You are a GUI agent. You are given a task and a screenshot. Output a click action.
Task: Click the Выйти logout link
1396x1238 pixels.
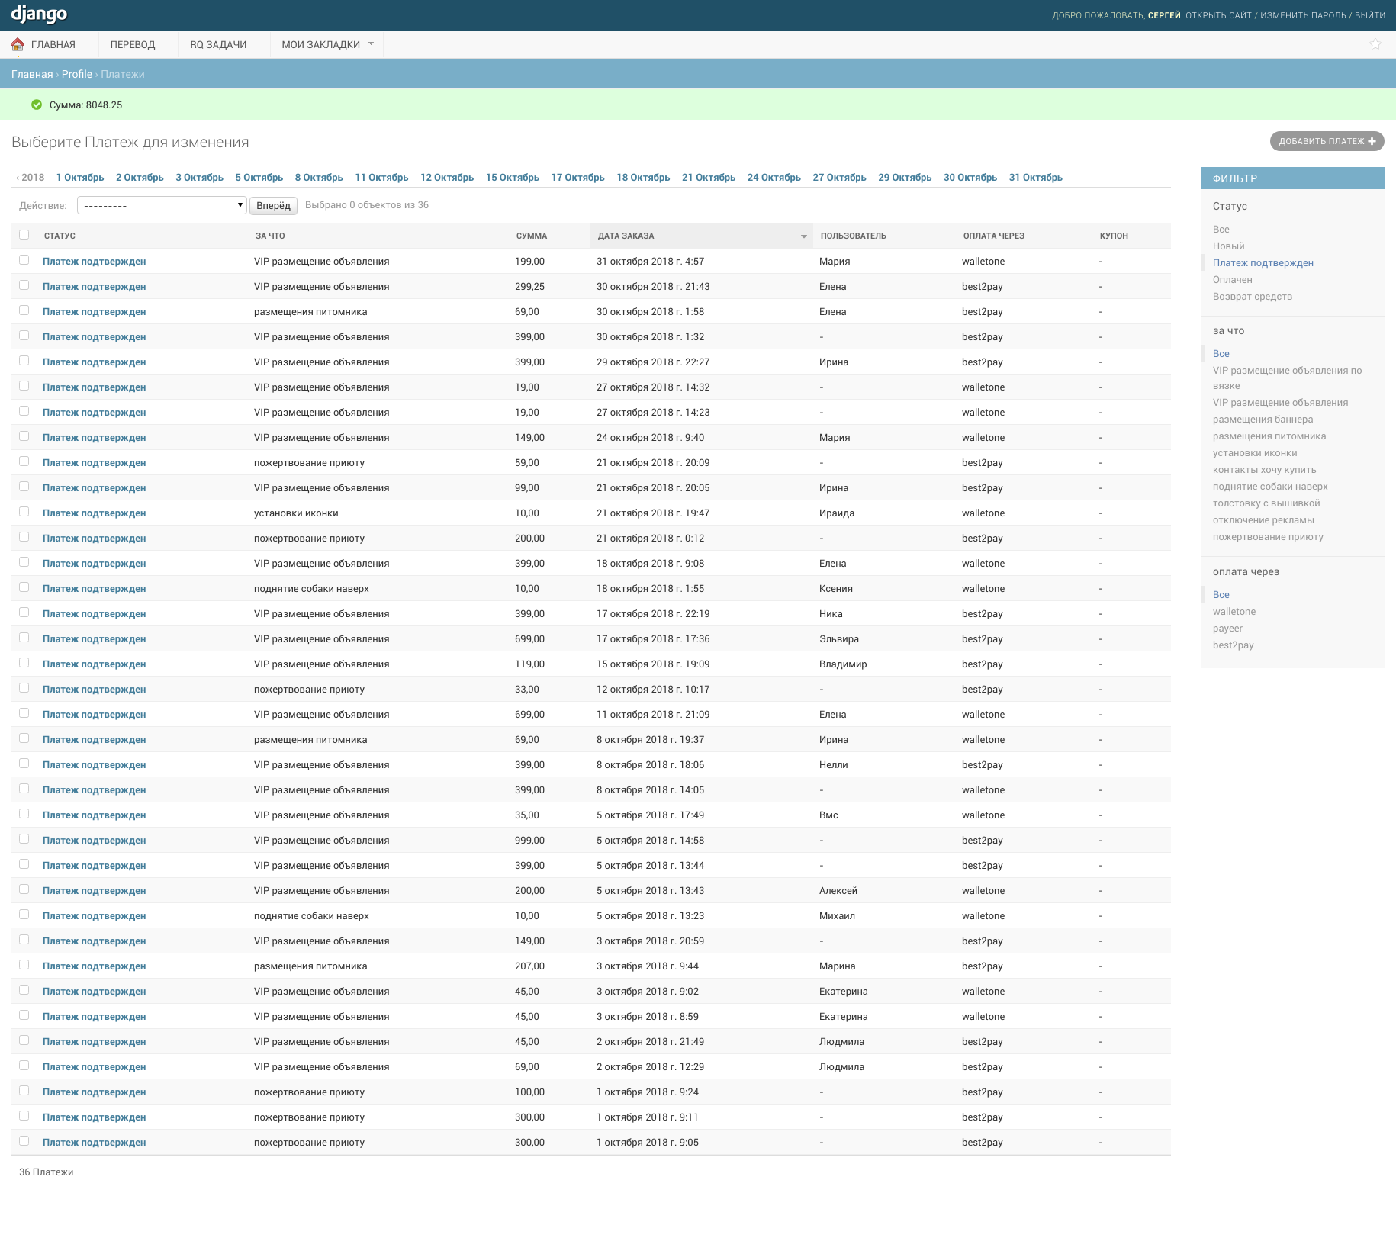click(1369, 15)
